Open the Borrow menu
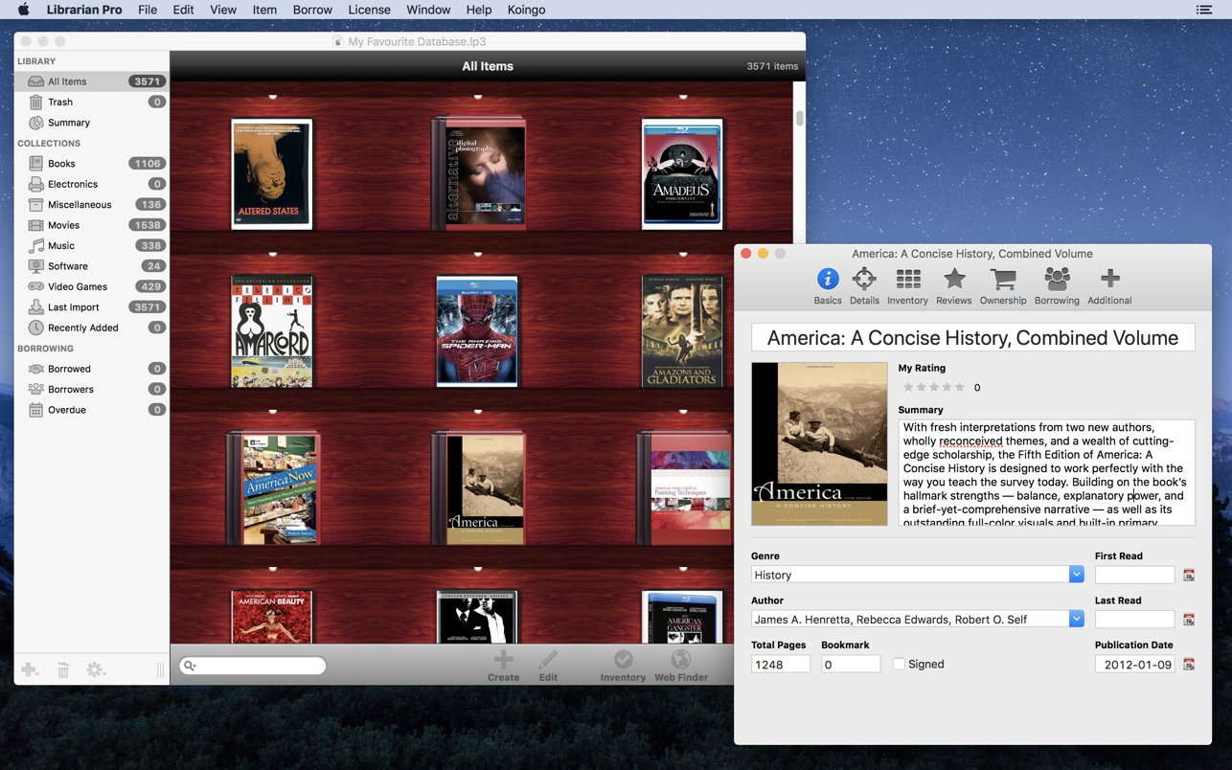Viewport: 1232px width, 770px height. pos(312,10)
